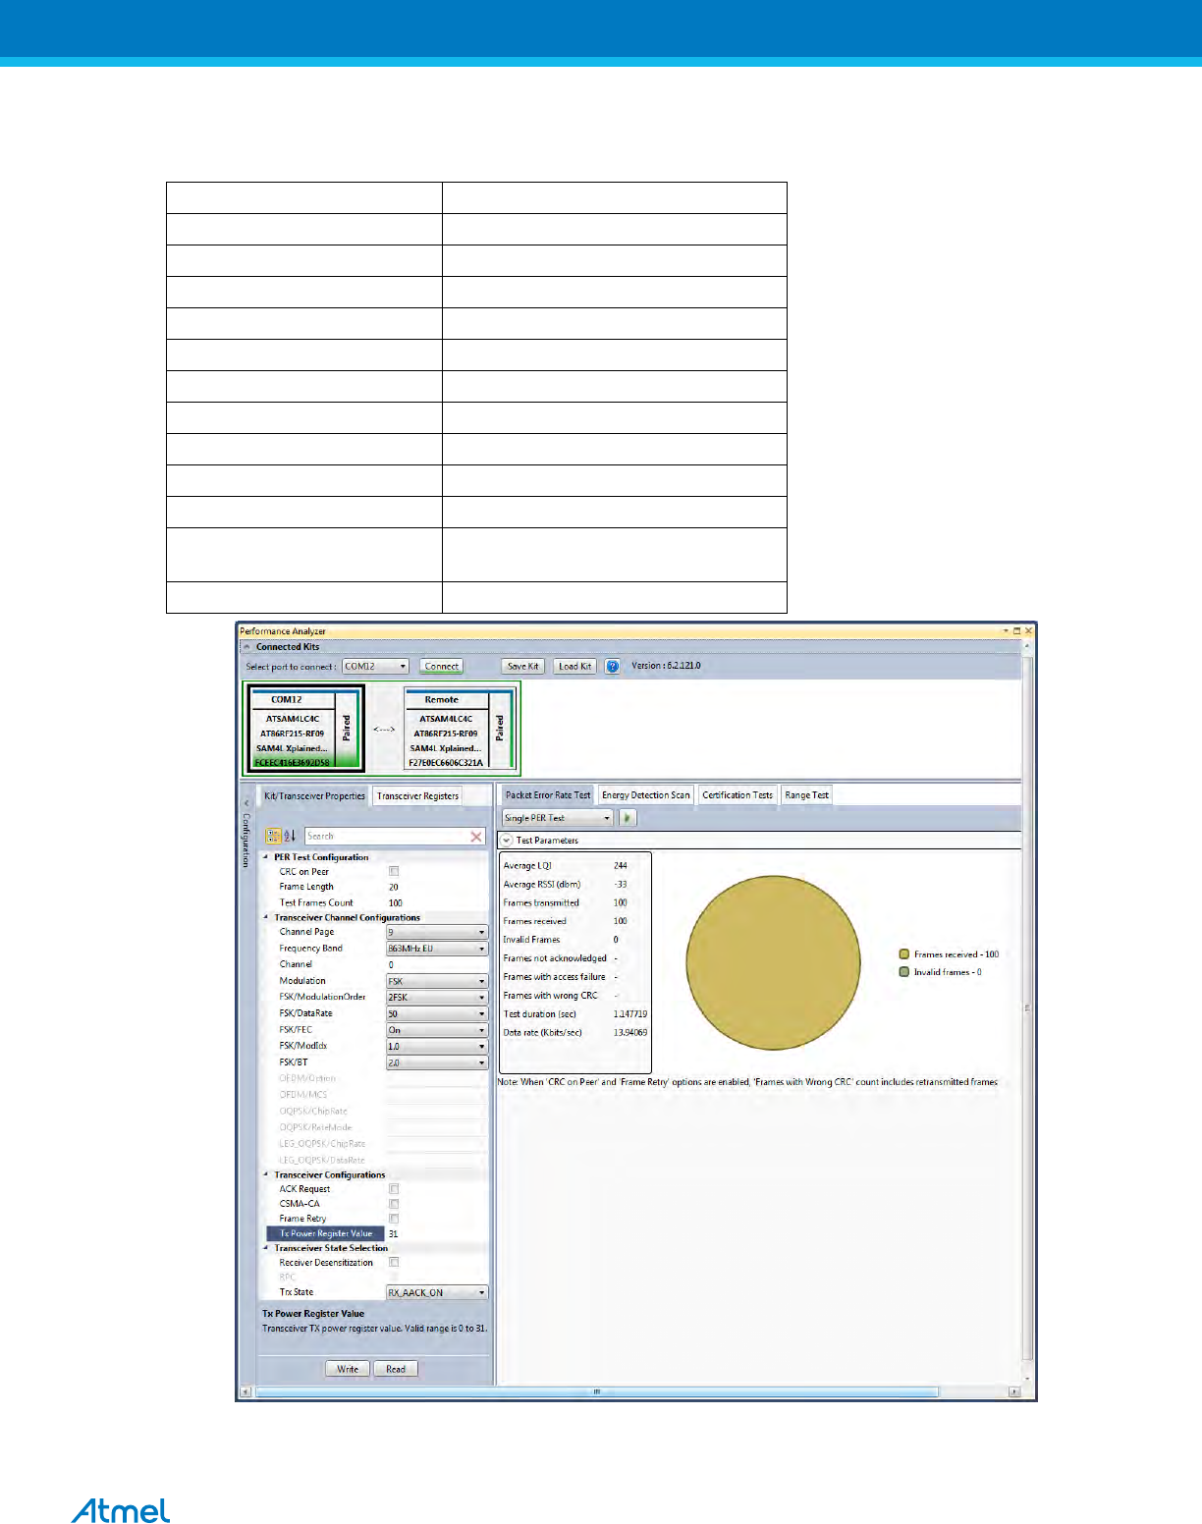Open the FSK/BT dropdown
The image size is (1202, 1524).
[x=437, y=1062]
